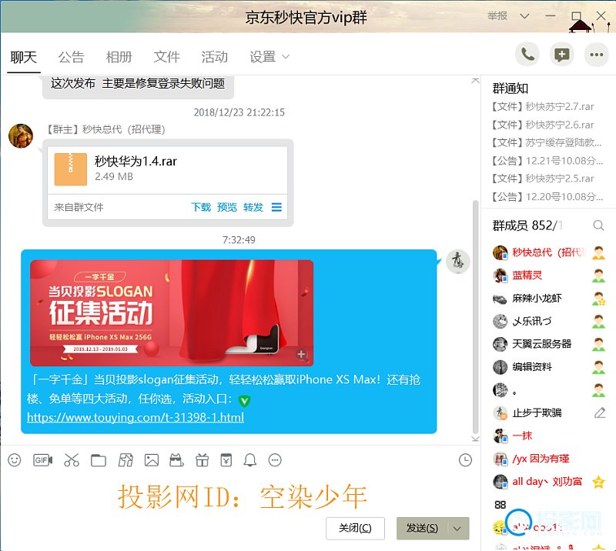Viewport: 616px width, 551px height.
Task: Go to the 文件 tab
Action: [166, 57]
